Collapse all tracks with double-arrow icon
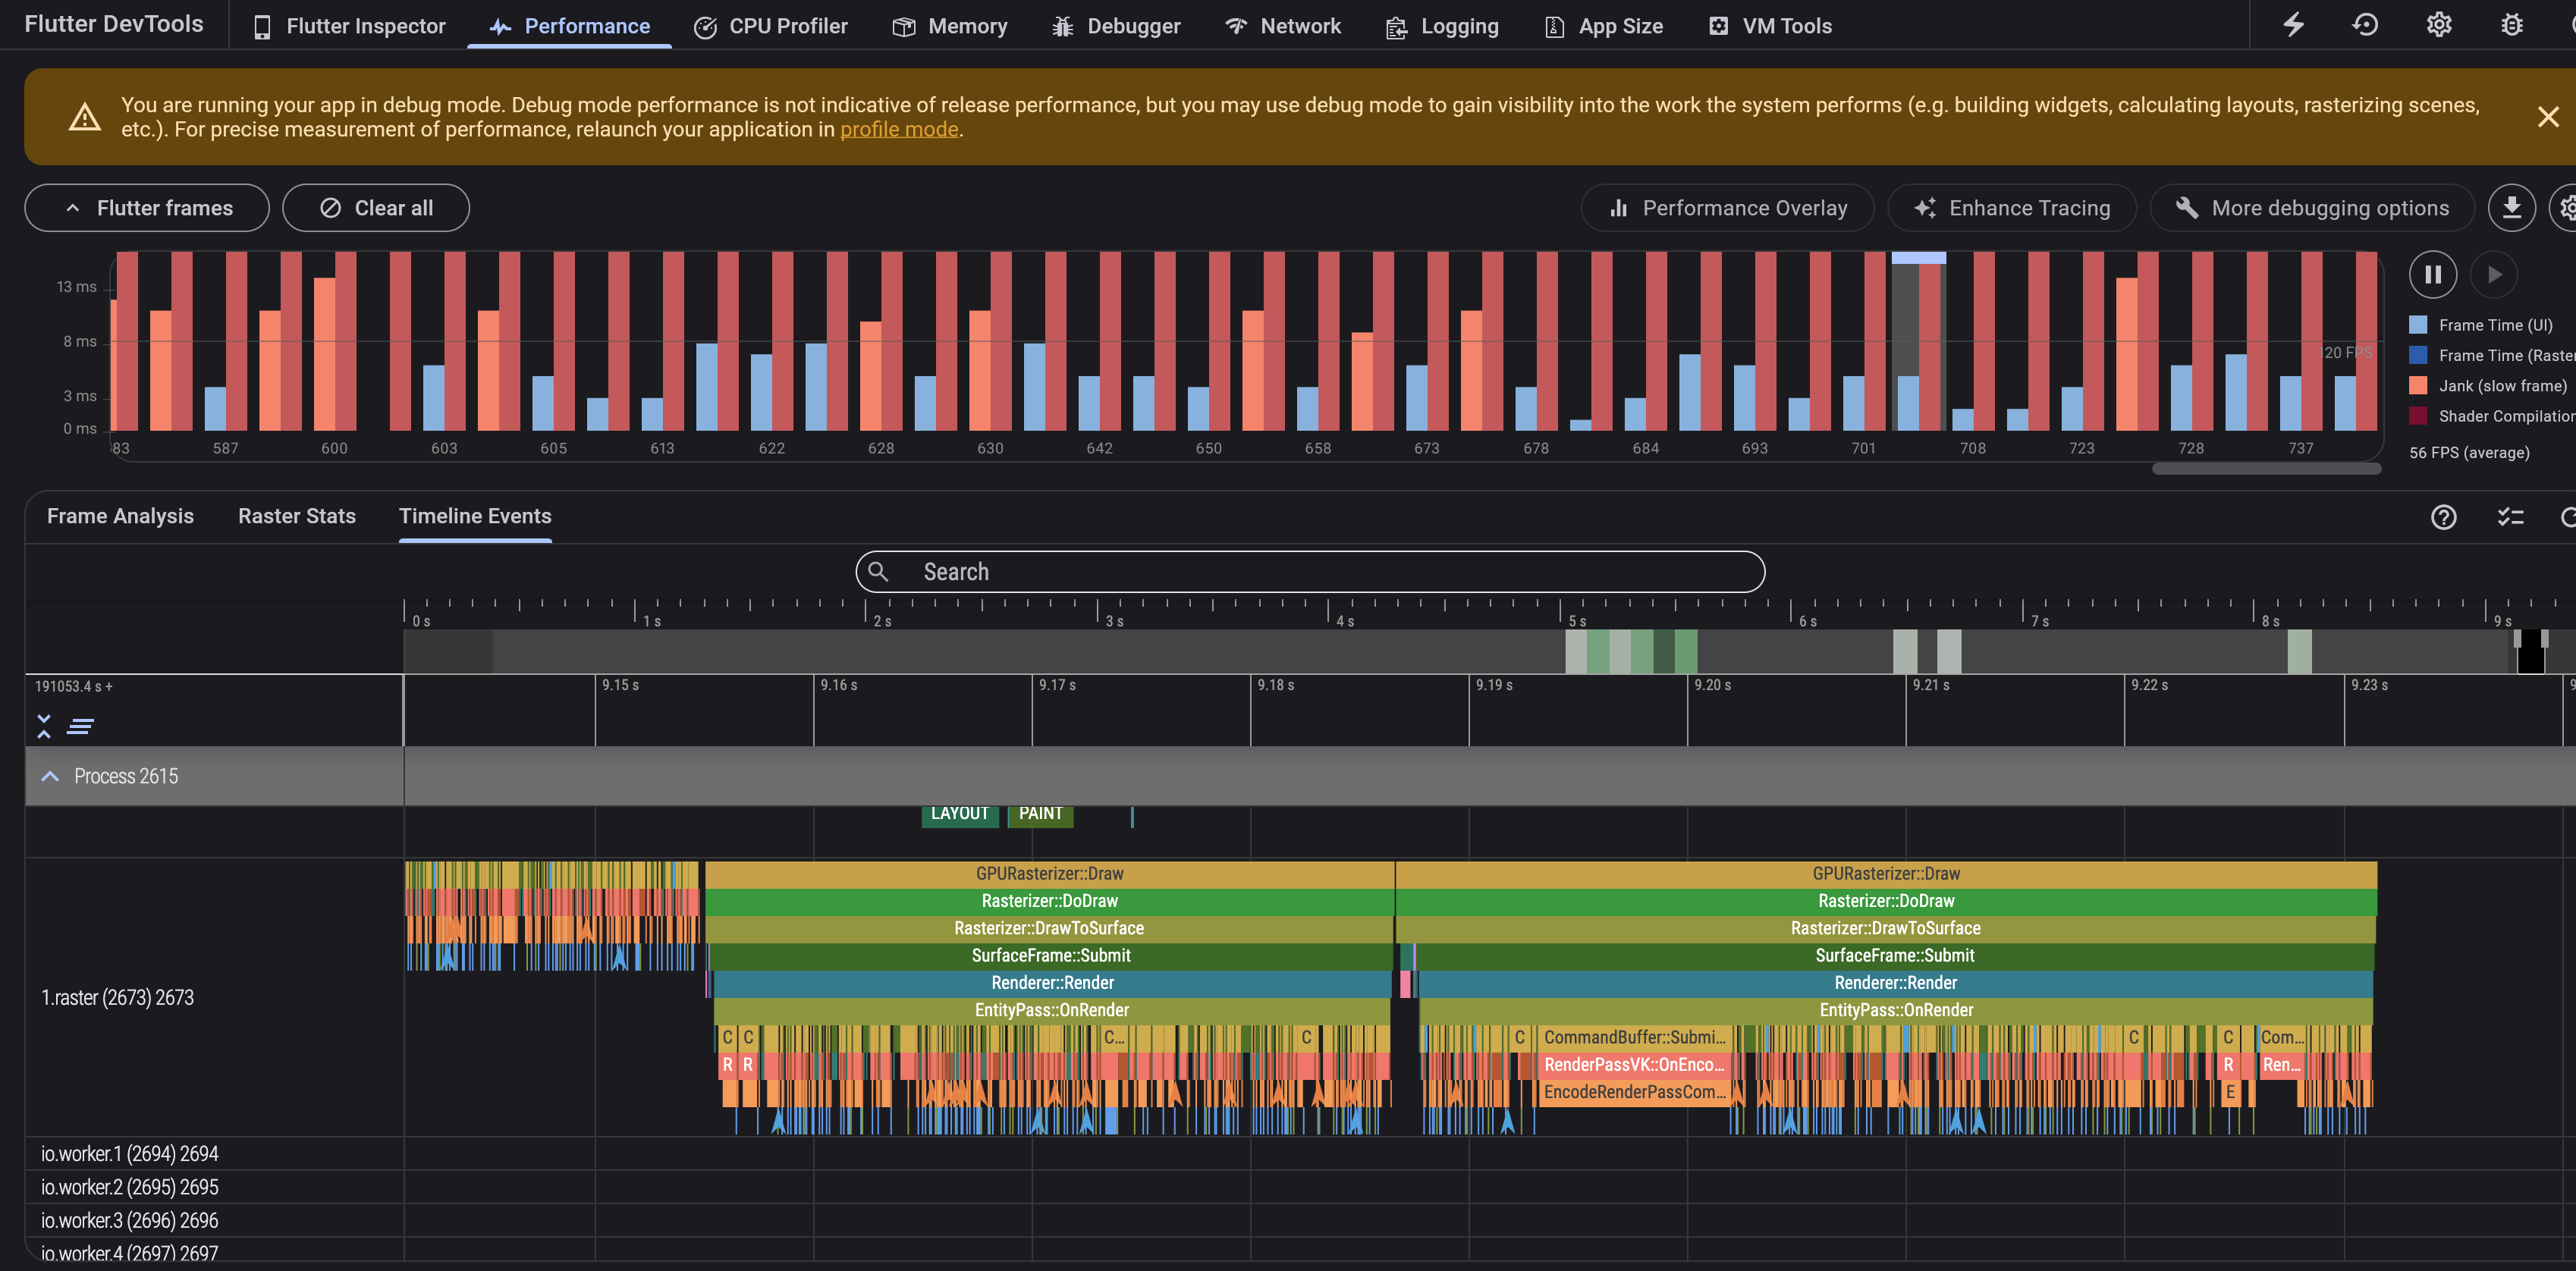2576x1271 pixels. pos(44,727)
